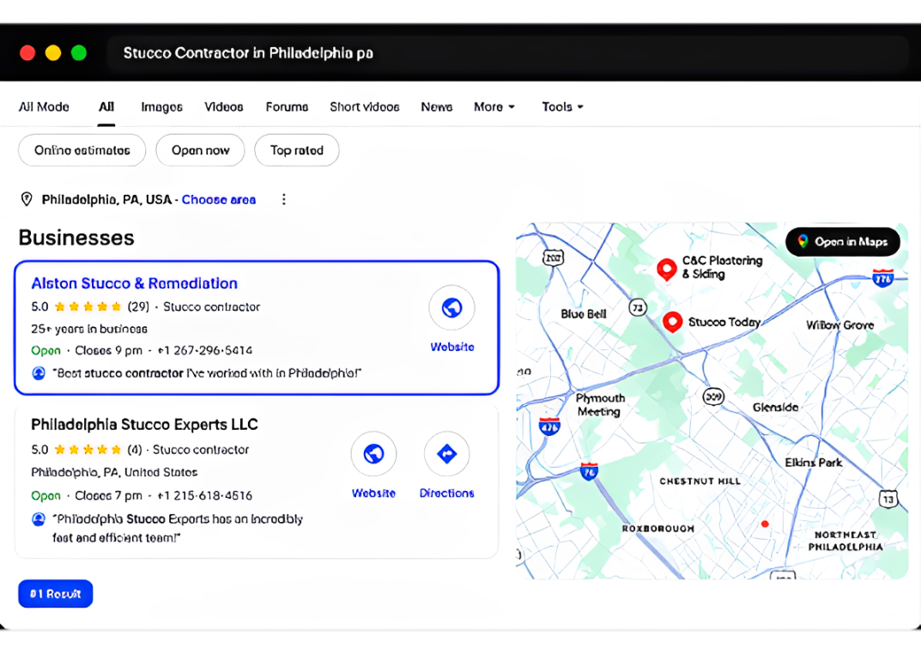Expand the More dropdown

click(x=494, y=106)
